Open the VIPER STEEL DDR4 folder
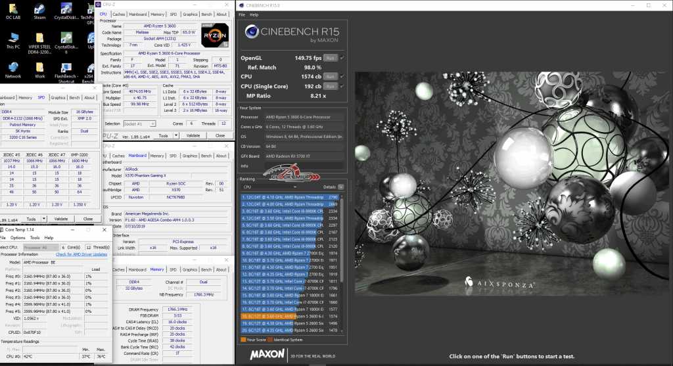The height and width of the screenshot is (366, 673). click(40, 38)
